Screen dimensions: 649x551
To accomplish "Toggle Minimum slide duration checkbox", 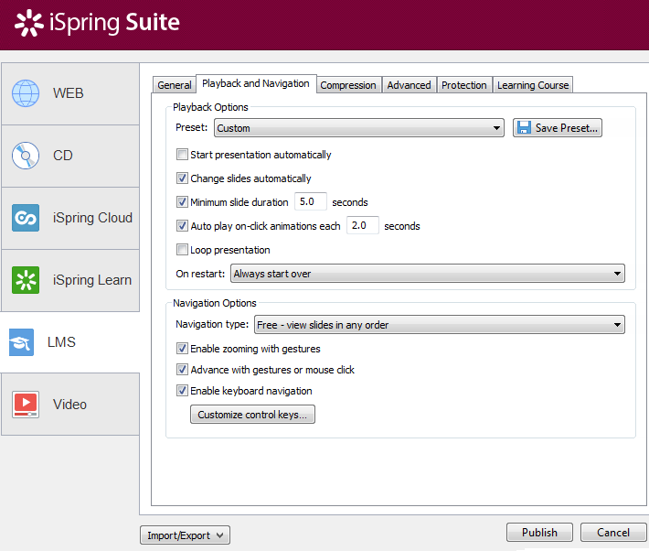I will click(182, 202).
